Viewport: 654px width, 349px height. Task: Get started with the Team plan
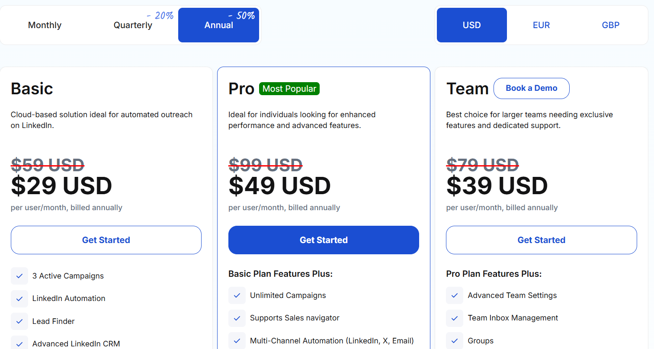click(542, 240)
